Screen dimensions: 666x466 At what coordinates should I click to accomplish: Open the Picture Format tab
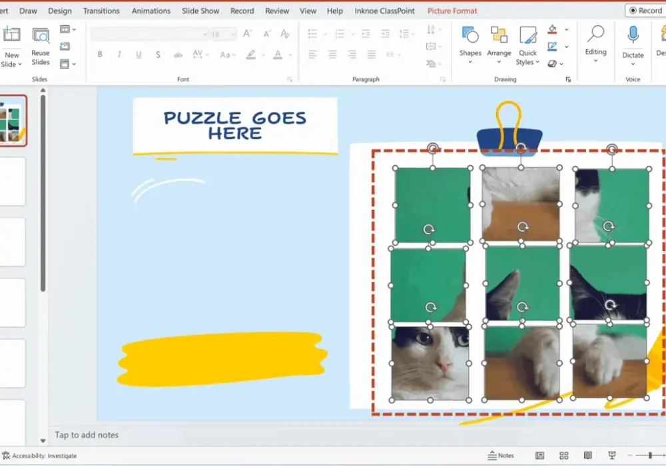[452, 11]
